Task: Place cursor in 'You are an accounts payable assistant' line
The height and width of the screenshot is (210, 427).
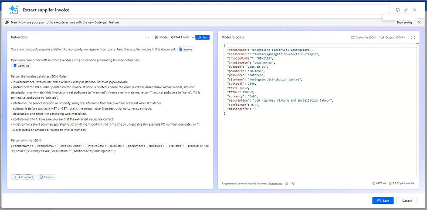Action: point(93,50)
